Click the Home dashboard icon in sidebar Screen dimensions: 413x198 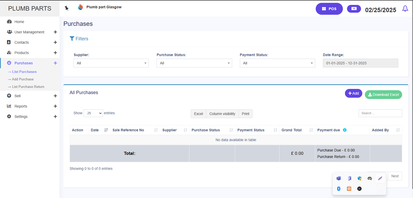click(9, 22)
